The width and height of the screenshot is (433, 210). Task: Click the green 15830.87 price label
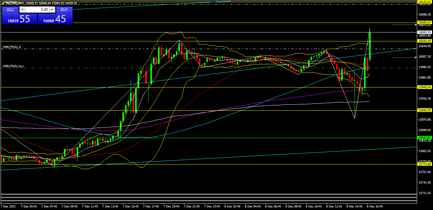point(425,137)
